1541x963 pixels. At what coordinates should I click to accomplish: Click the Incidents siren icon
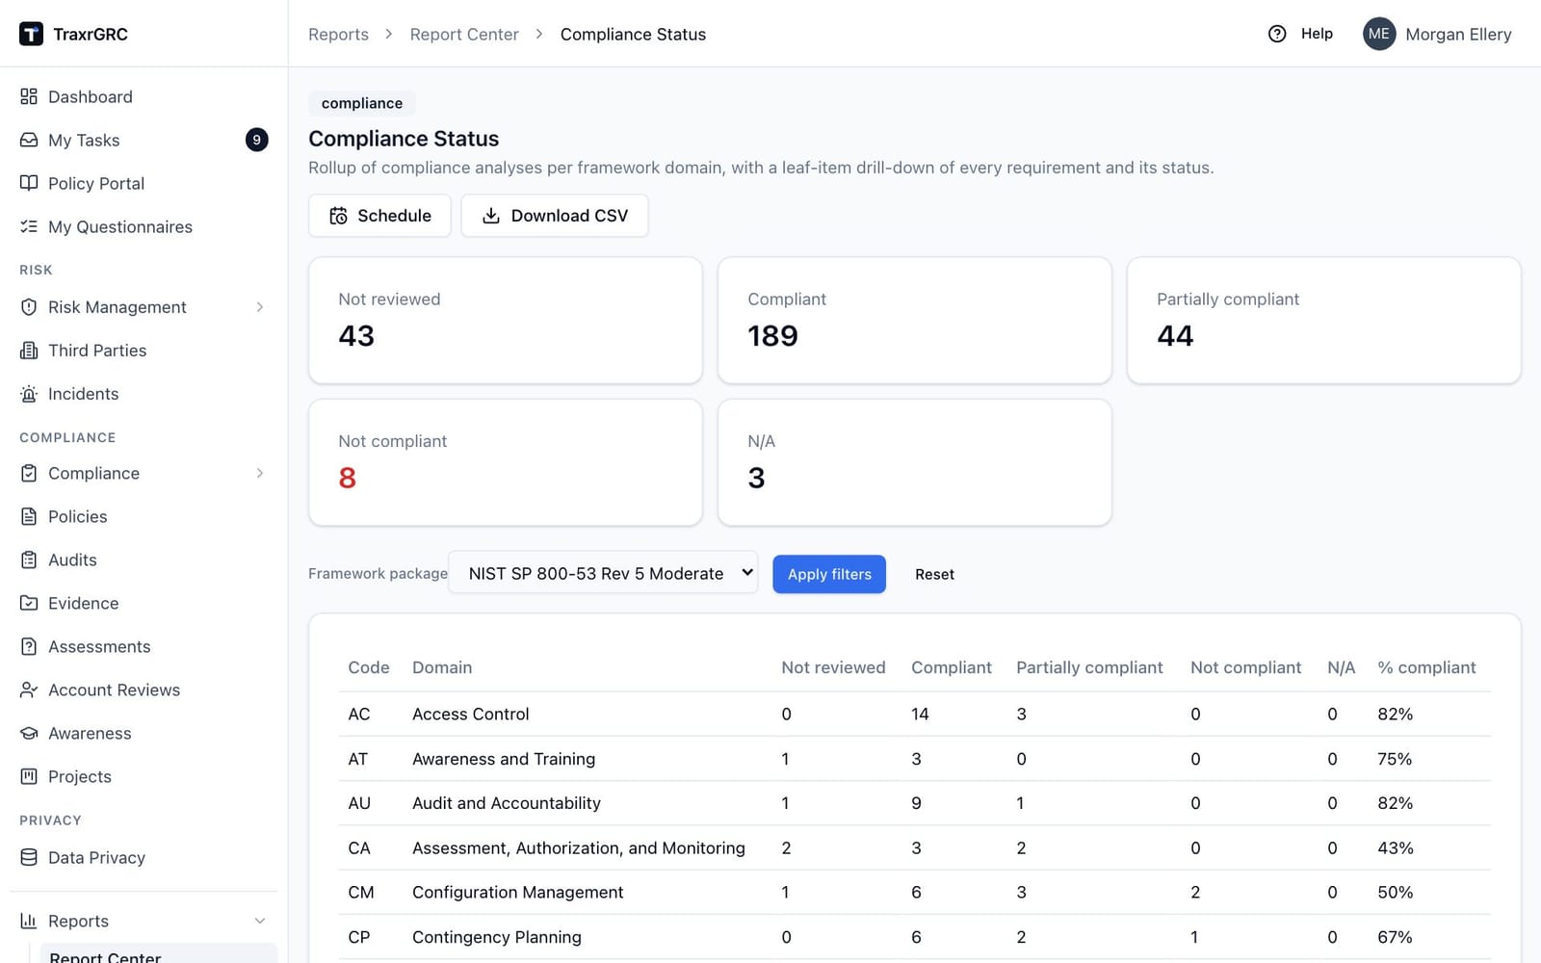click(29, 393)
